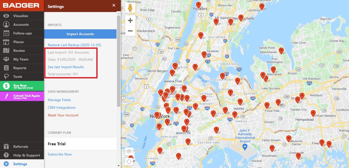This screenshot has width=349, height=168.
Task: Click the Help & Support question icon
Action: tap(6, 155)
